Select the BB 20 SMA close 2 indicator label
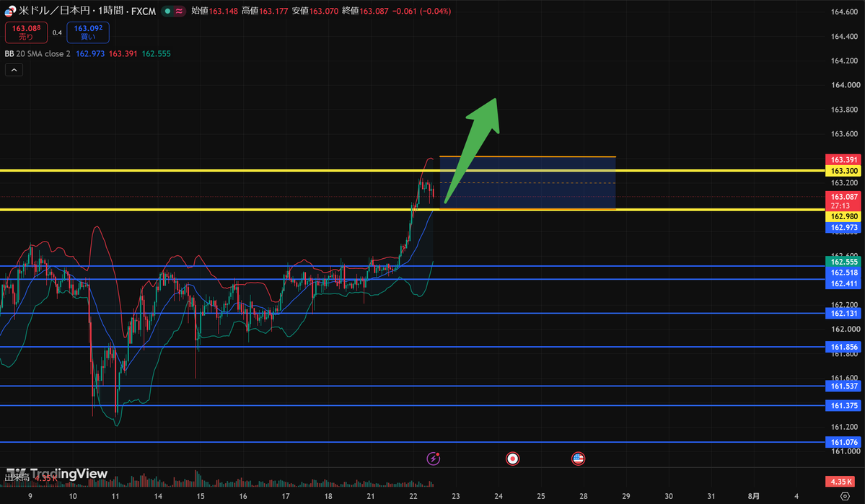Screen dimensions: 865x504 click(38, 53)
